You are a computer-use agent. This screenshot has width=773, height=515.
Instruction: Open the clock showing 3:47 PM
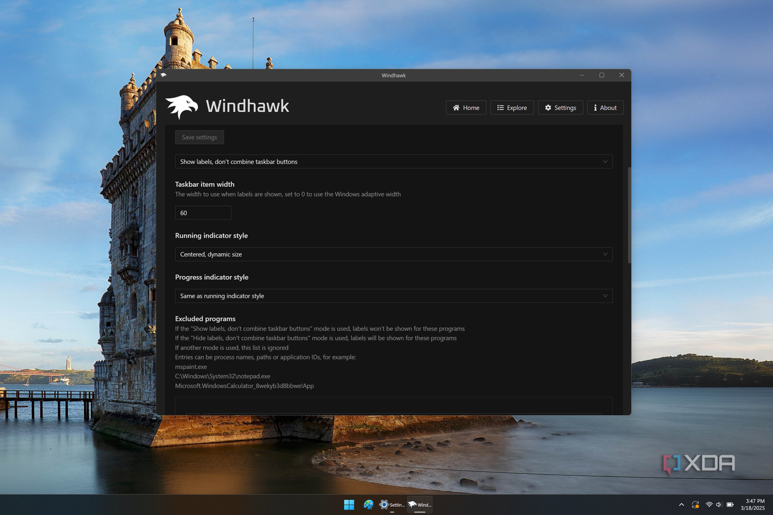point(753,505)
